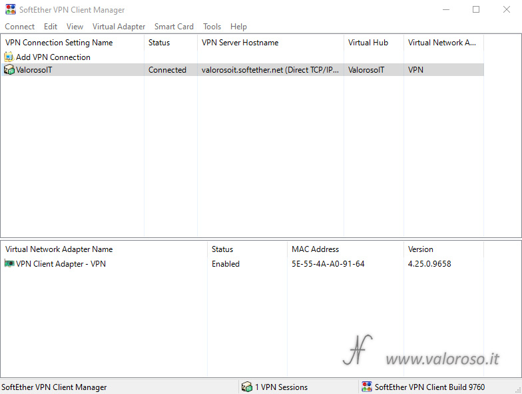This screenshot has height=394, width=522.
Task: Click the Virtual Network A... column header
Action: pyautogui.click(x=443, y=43)
